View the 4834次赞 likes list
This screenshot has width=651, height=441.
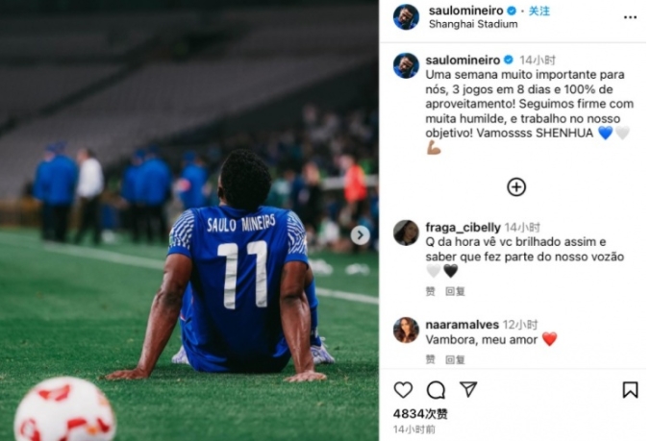pos(420,414)
